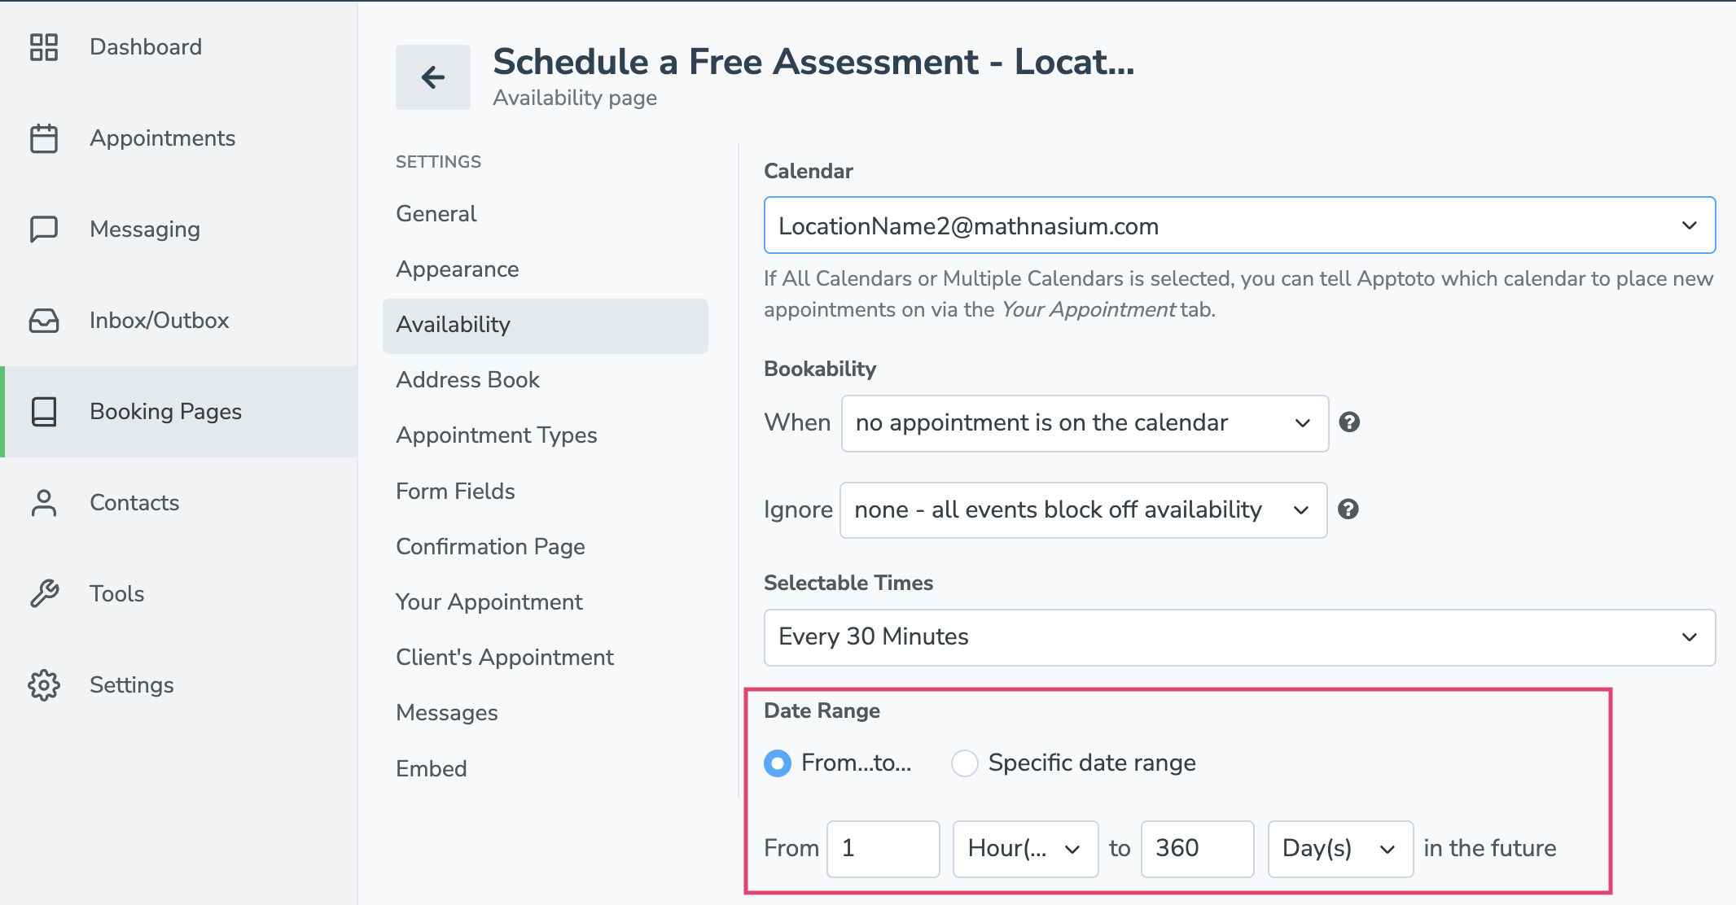Click the Settings gear icon
The image size is (1736, 905).
[44, 685]
